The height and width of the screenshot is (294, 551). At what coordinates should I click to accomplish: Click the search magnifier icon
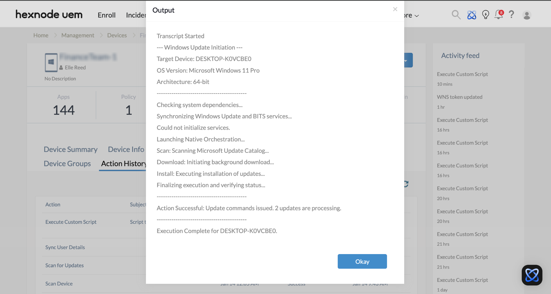point(456,15)
